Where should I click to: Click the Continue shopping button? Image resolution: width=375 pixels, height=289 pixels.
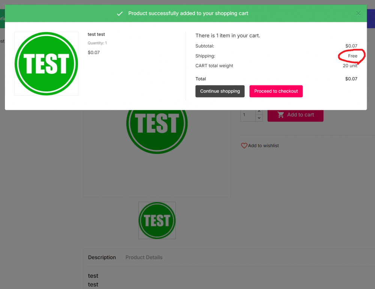220,91
